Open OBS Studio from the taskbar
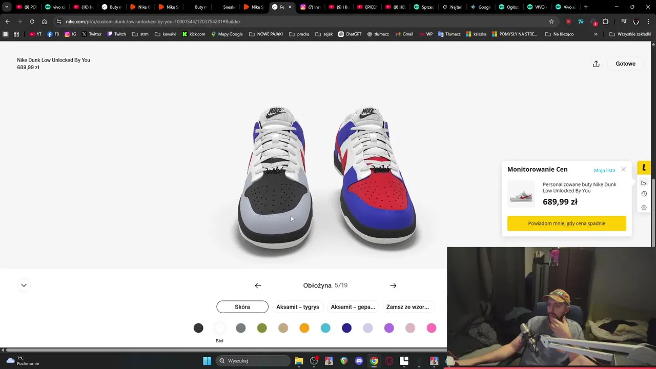The image size is (656, 369). click(x=314, y=361)
